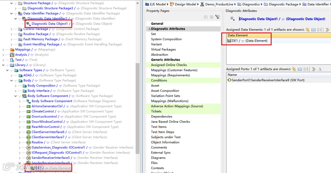Viewport: 331px width, 173px height.
Task: Open the Tickets property page
Action: [x=156, y=111]
